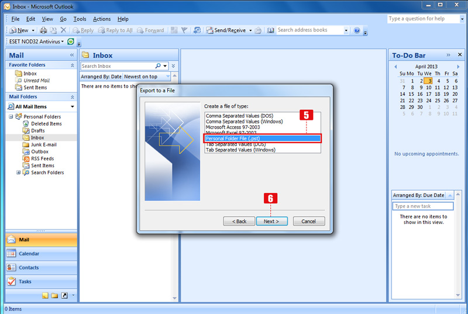
Task: Open the Tools menu
Action: (x=80, y=19)
